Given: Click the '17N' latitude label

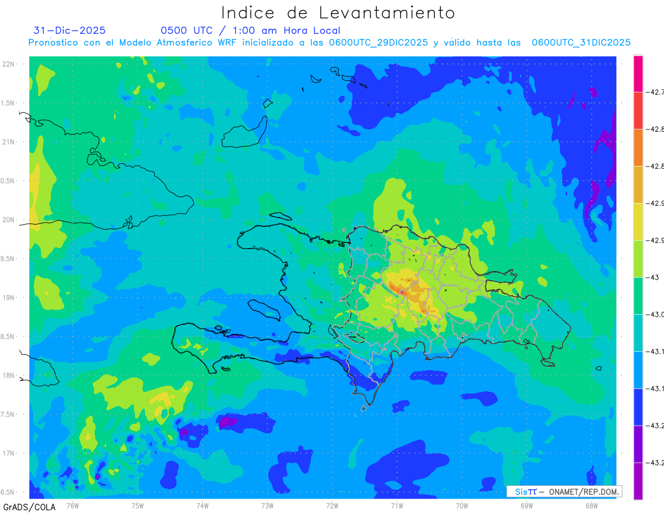Looking at the screenshot, I should click(x=9, y=453).
